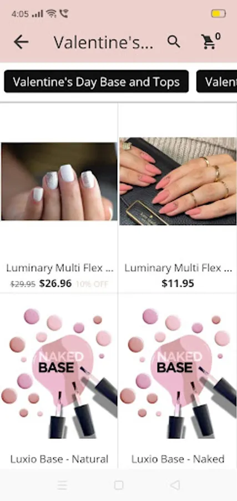Open the left Naked Base product image
Screen dimensions: 237x501
click(59, 373)
